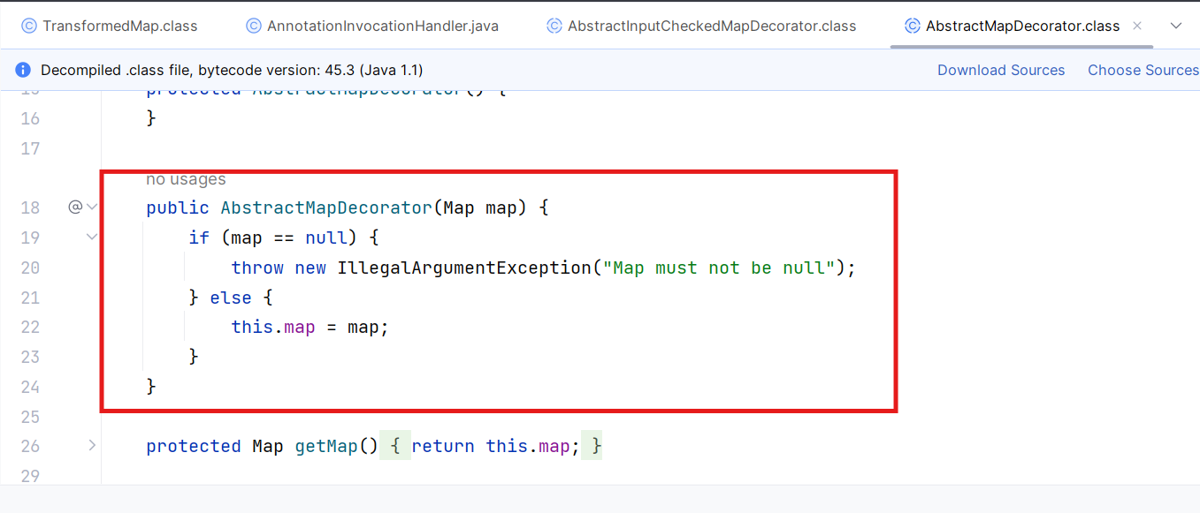Screen dimensions: 1200x513
Task: Click the @ gutter icon on line 18
Action: coord(75,207)
